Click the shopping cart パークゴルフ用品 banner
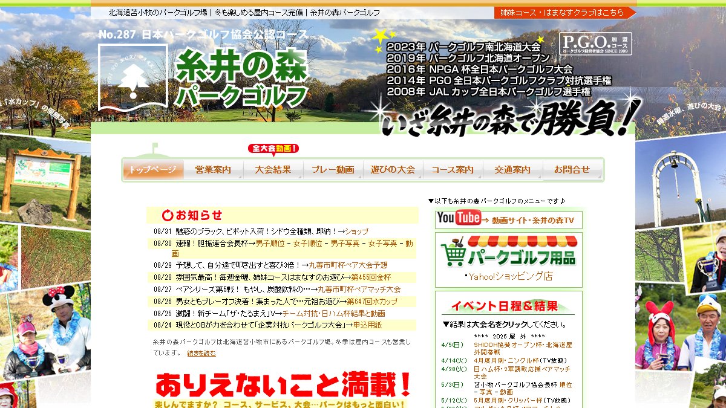This screenshot has width=726, height=408. pos(509,252)
